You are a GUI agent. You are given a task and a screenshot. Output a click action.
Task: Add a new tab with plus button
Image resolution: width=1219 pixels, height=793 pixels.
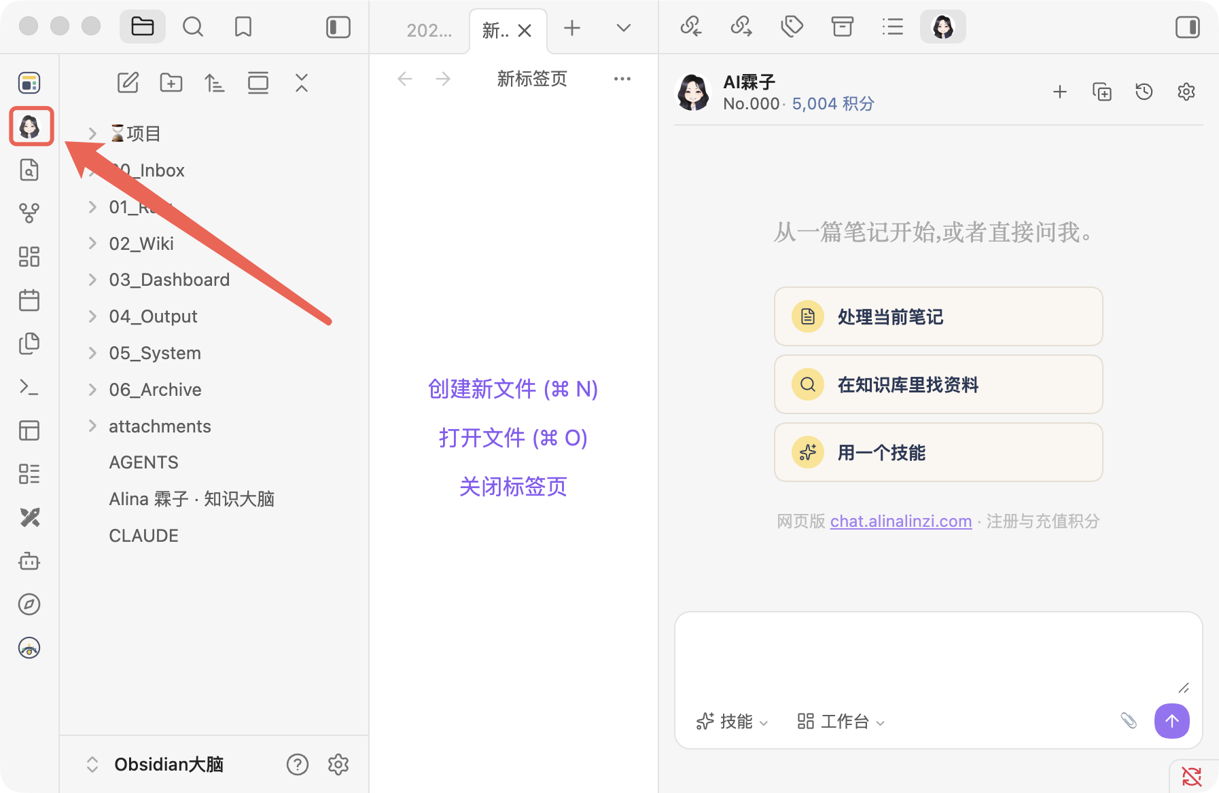click(572, 28)
